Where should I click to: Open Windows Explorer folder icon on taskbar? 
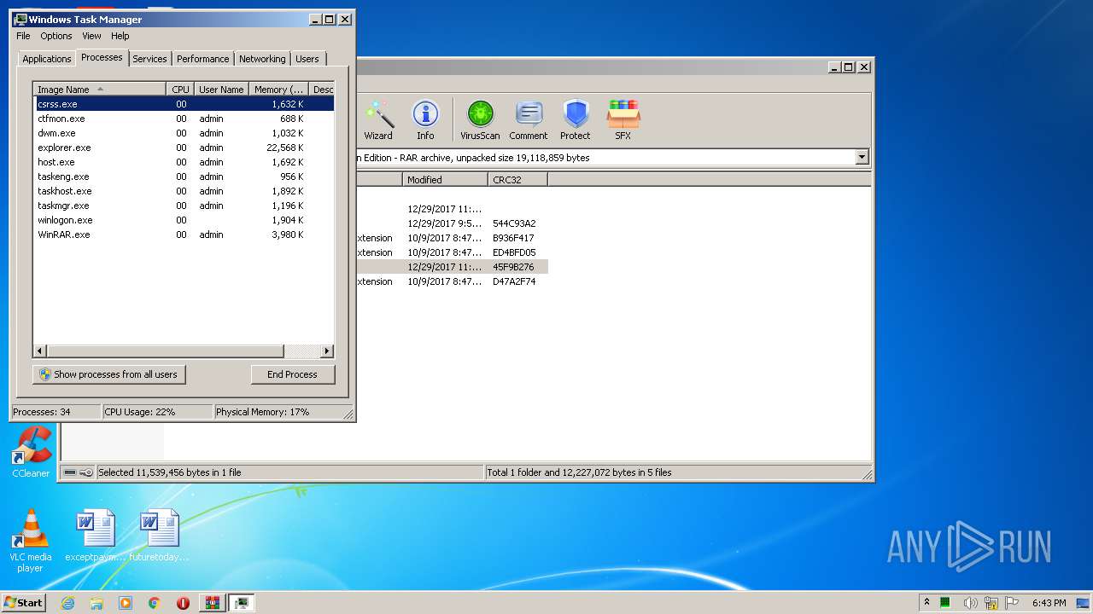pos(96,603)
